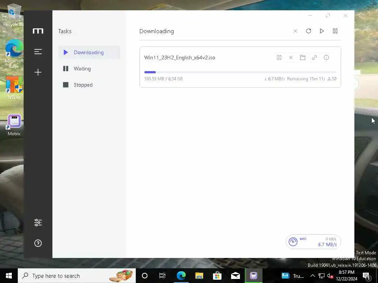Open File Explorer from the taskbar
Image resolution: width=378 pixels, height=283 pixels.
[x=199, y=276]
